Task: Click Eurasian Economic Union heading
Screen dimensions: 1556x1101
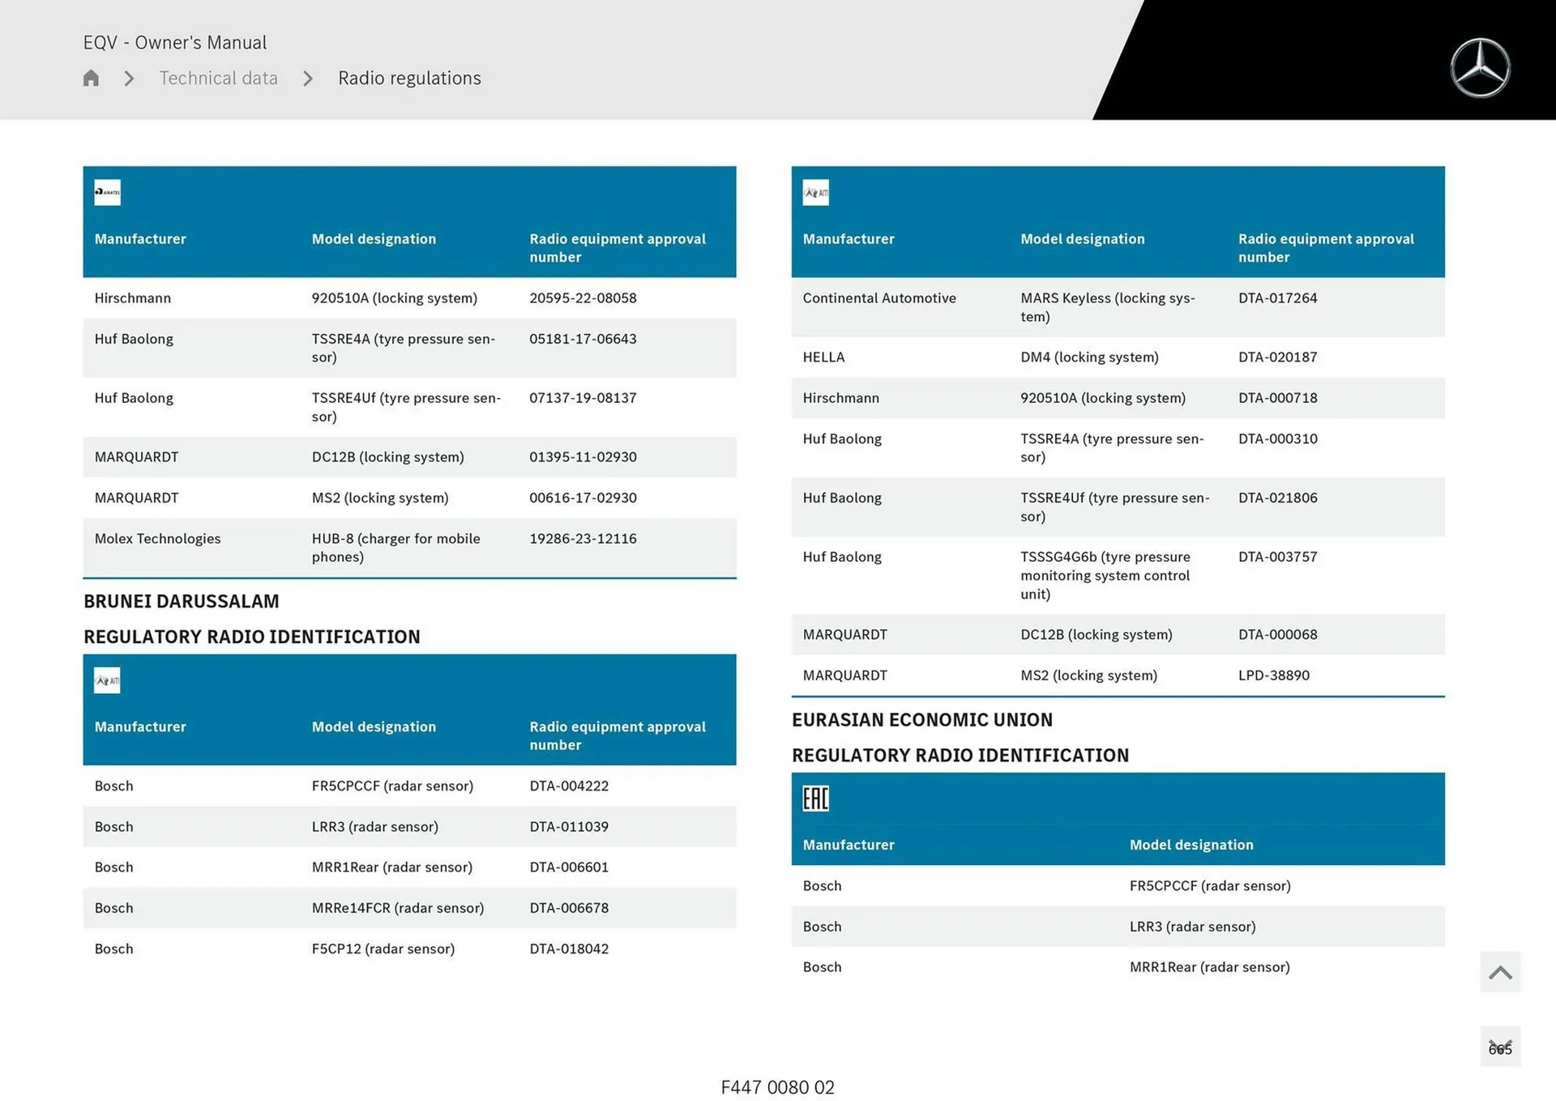Action: pyautogui.click(x=922, y=720)
